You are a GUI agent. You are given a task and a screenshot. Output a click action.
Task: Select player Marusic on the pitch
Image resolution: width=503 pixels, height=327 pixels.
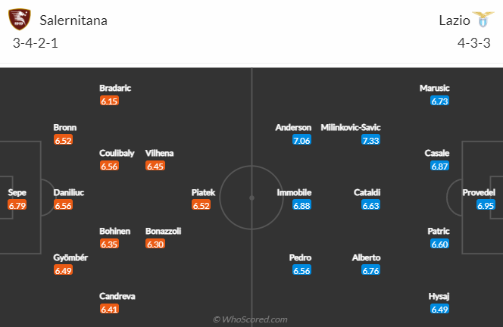434,88
